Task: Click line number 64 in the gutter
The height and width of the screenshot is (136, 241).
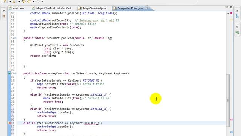Action: pos(12,63)
